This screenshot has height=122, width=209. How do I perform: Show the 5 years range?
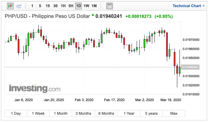(x=151, y=113)
